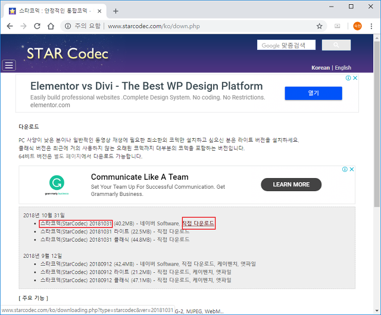Minimize the browser window
This screenshot has height=315, width=381.
point(332,7)
